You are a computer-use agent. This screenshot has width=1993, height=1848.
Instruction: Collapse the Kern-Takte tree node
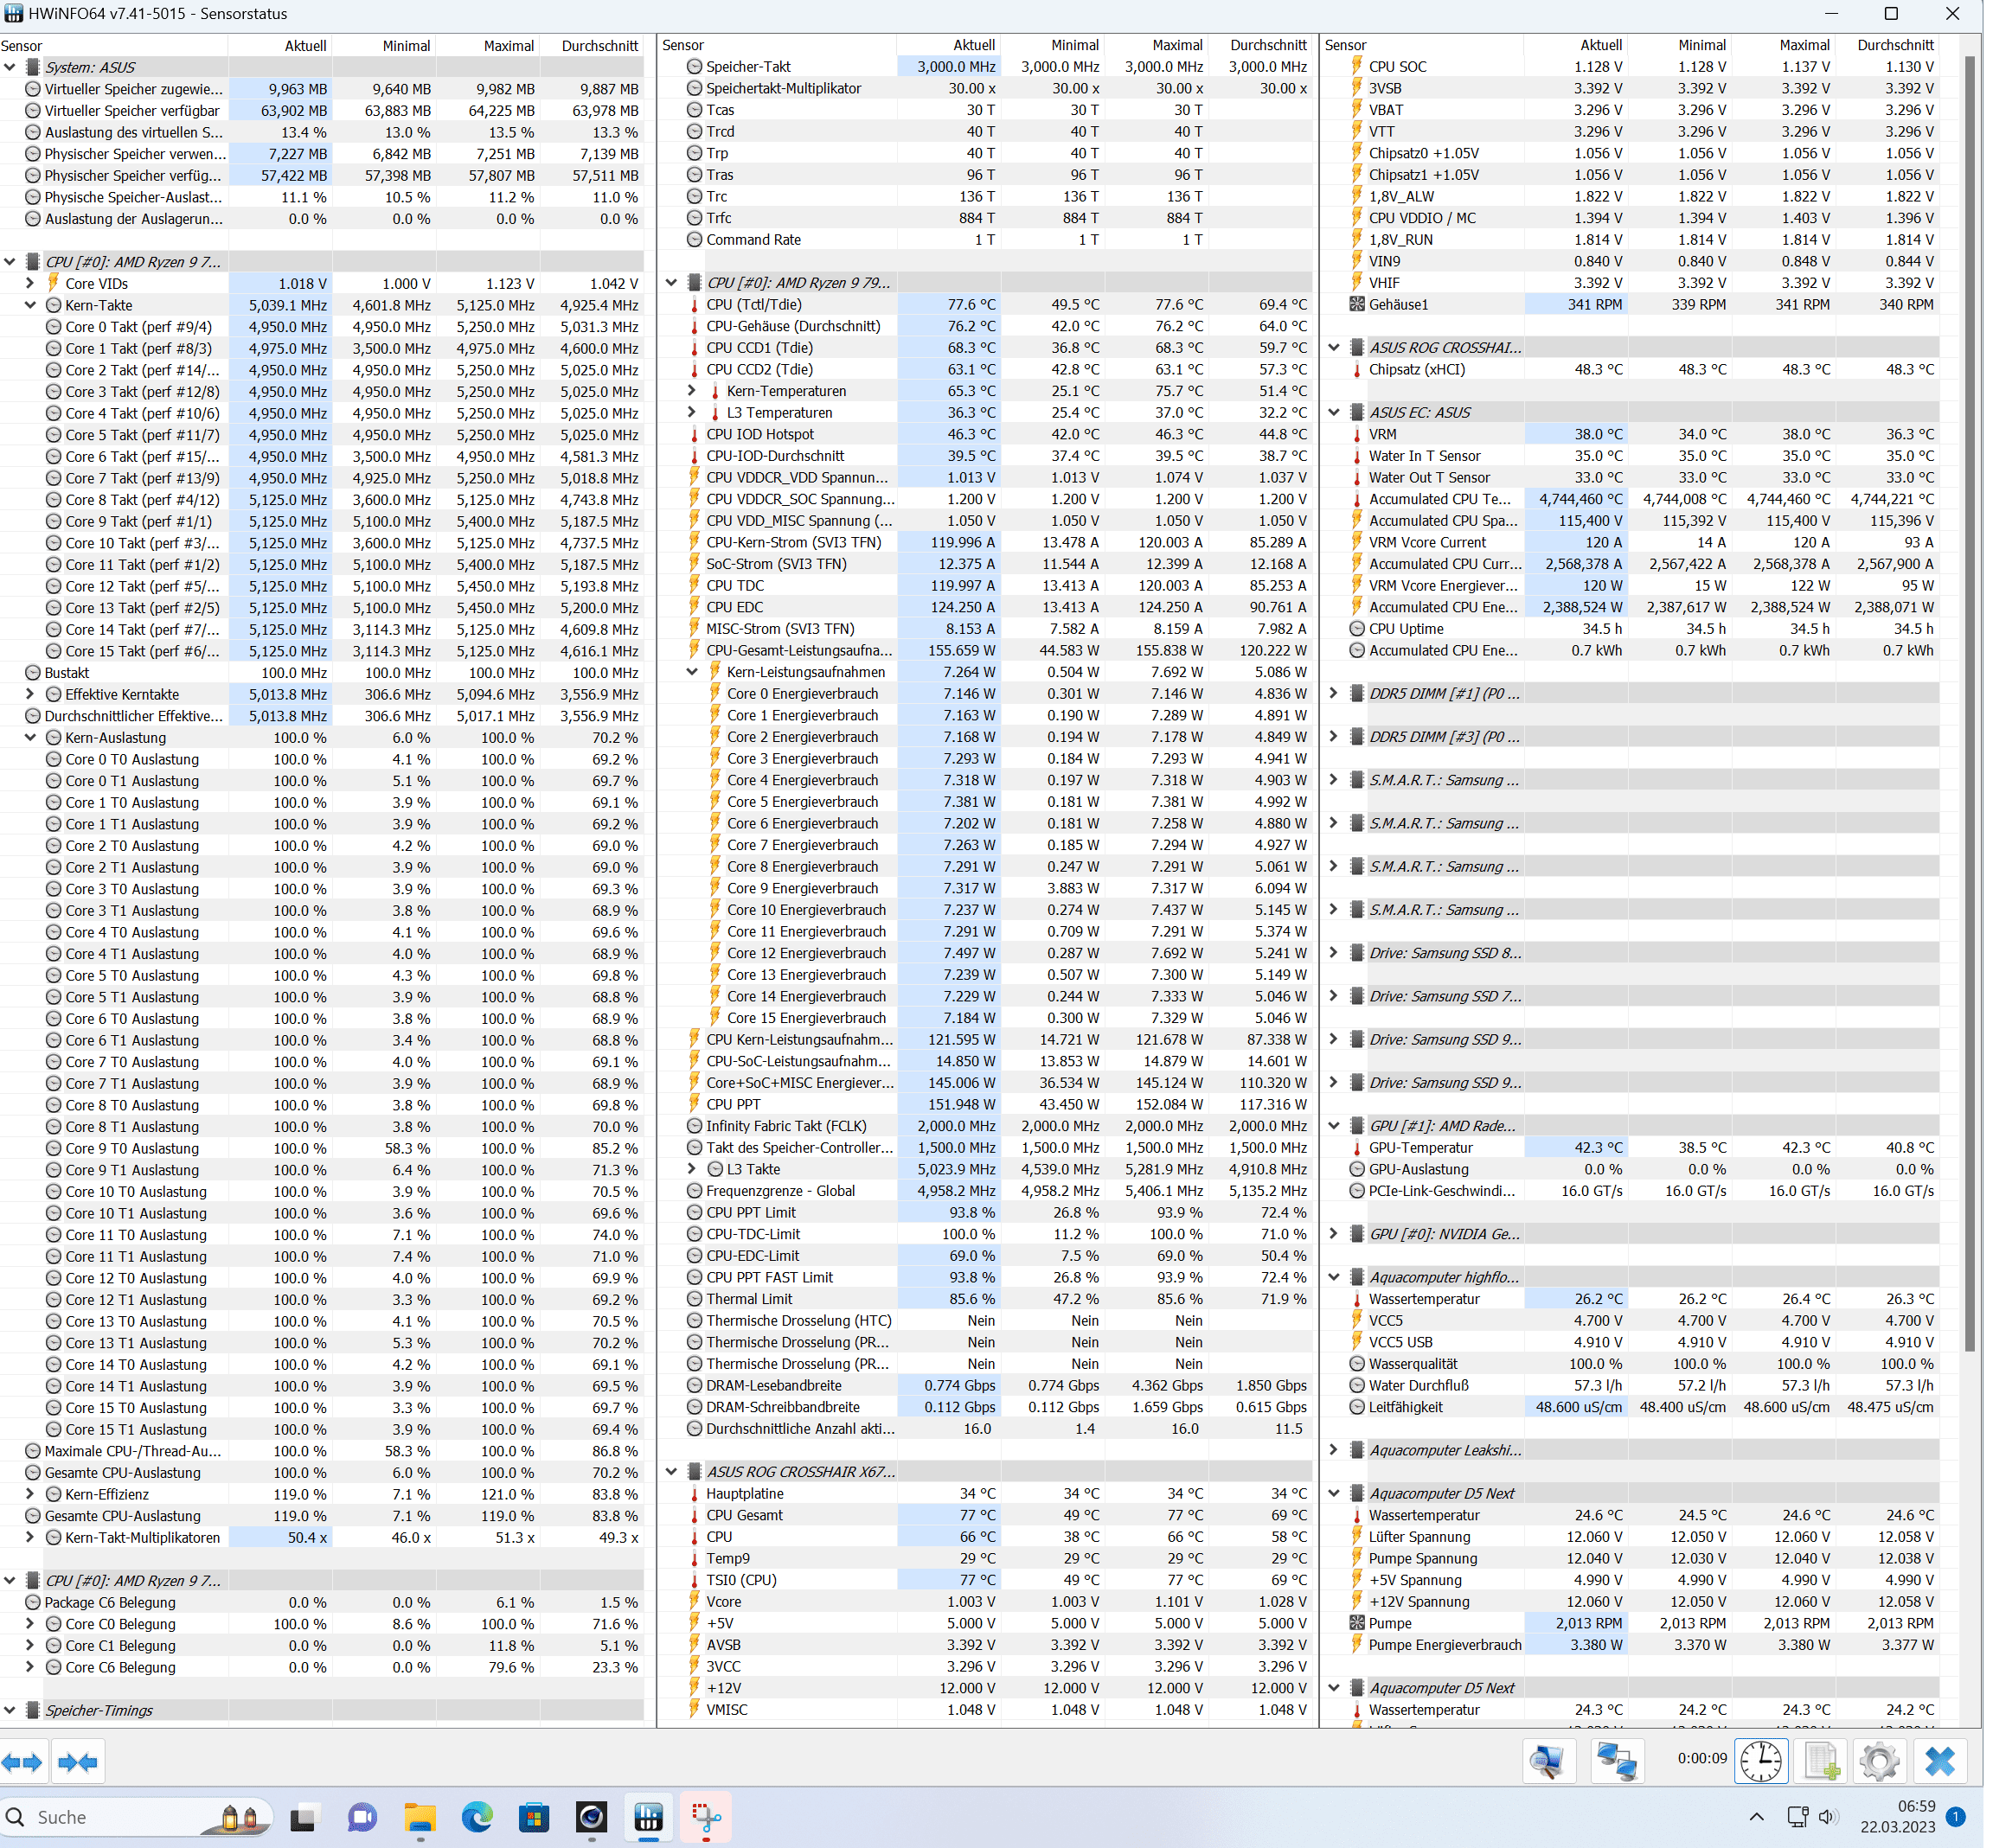click(x=30, y=305)
